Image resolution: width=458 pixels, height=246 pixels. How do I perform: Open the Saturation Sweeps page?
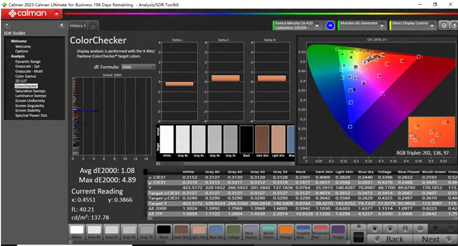[31, 91]
